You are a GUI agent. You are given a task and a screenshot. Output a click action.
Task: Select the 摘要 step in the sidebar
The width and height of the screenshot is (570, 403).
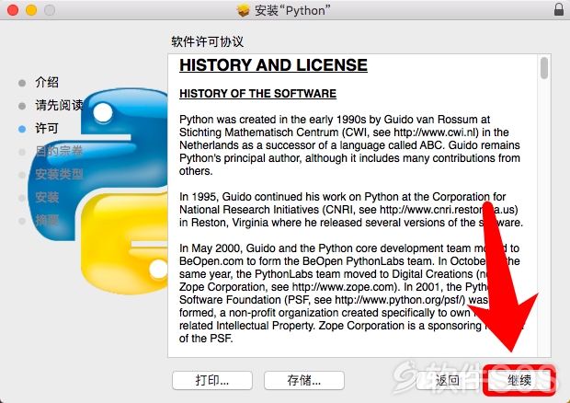(x=47, y=220)
